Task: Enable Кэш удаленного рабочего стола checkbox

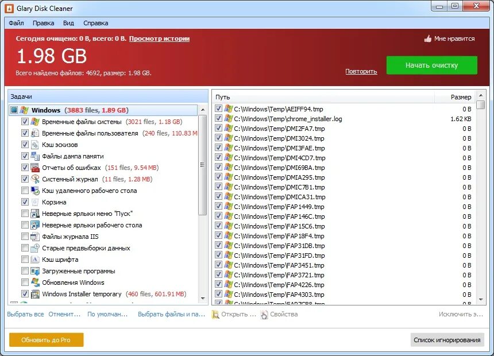Action: [25, 190]
